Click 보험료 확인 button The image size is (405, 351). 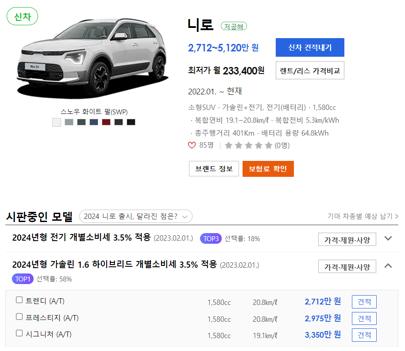268,169
